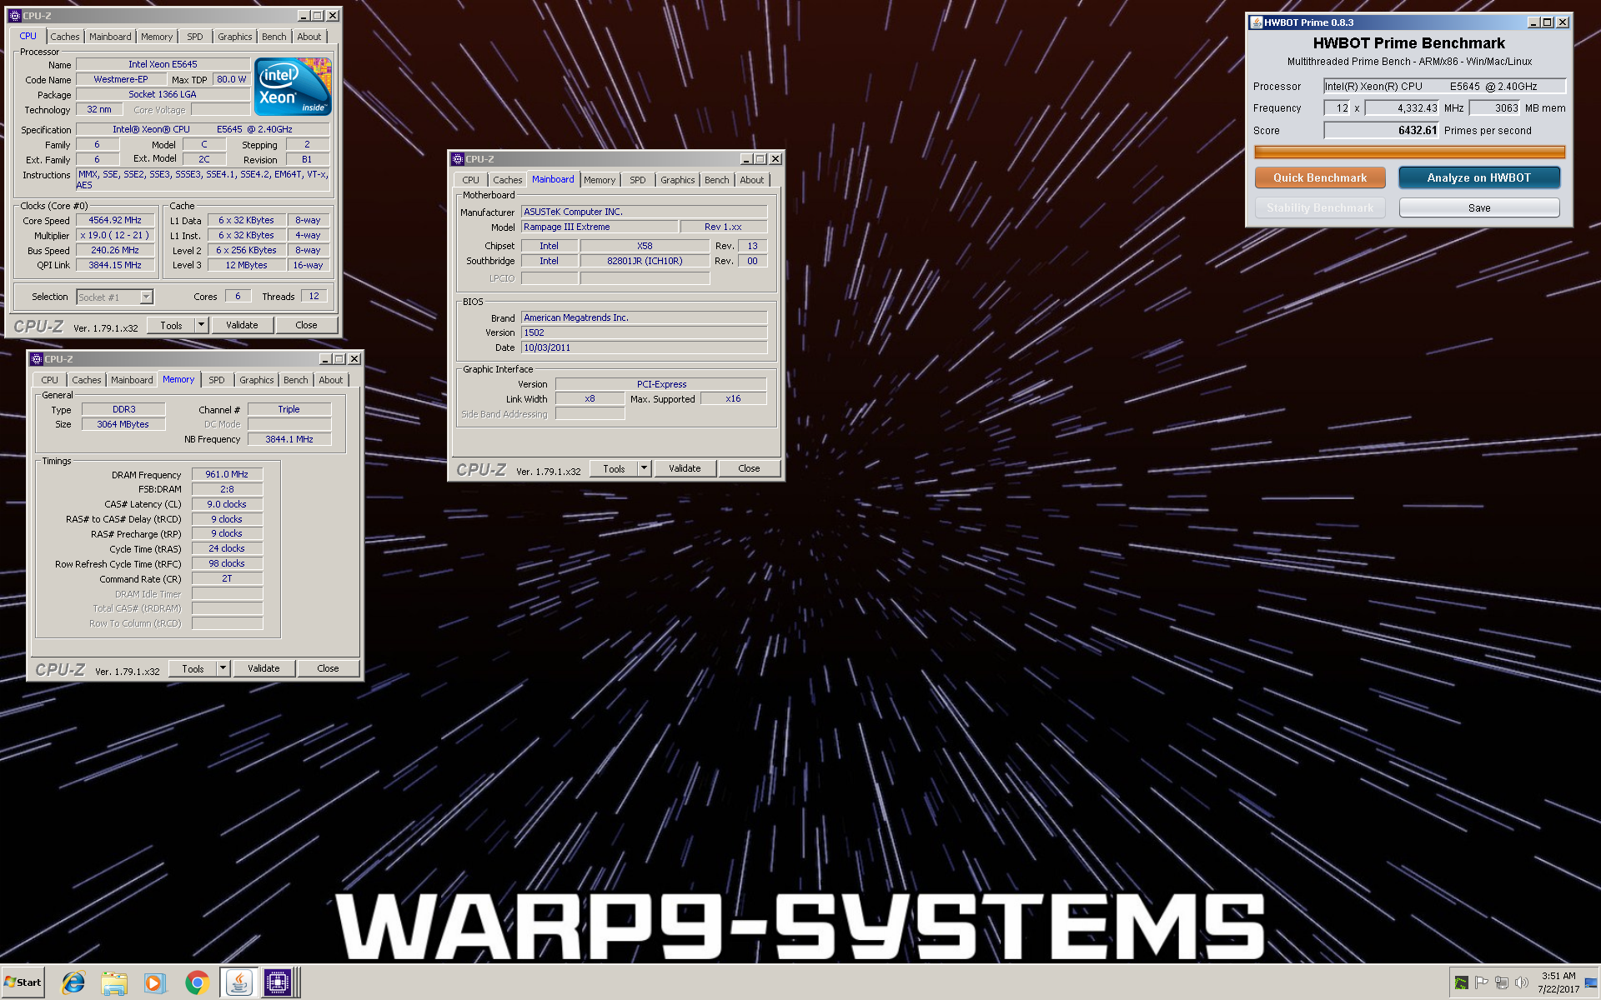Open Bench tab in the CPU window
Image resolution: width=1601 pixels, height=1000 pixels.
click(x=274, y=37)
